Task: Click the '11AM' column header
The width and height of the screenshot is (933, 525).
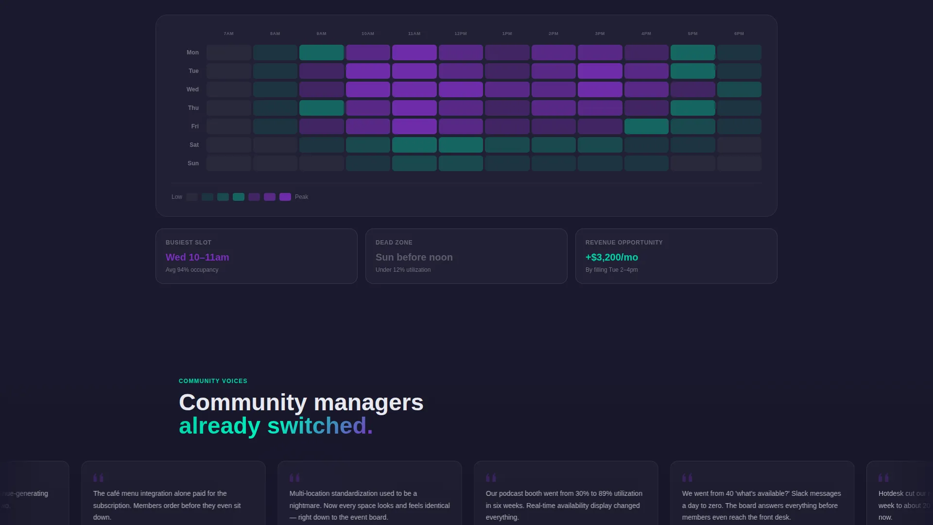Action: click(414, 34)
